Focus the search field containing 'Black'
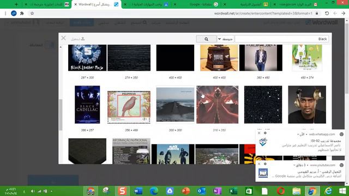Image resolution: width=349 pixels, height=196 pixels. pos(281,39)
